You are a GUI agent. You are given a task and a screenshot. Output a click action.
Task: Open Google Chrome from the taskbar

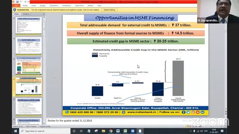point(111,131)
